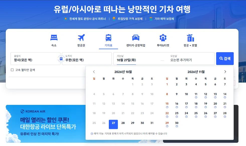Select November 3 in the calendar
Screen dimensions: 246x146
coord(186,85)
